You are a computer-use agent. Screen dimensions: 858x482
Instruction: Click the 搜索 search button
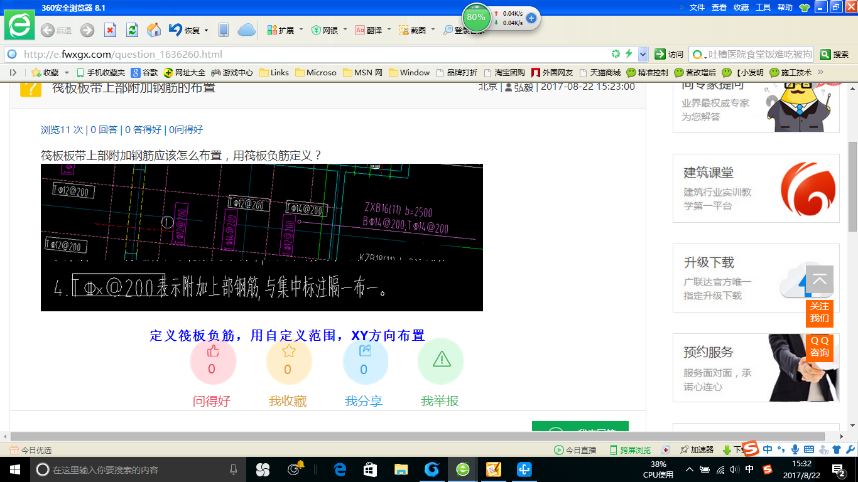point(835,54)
